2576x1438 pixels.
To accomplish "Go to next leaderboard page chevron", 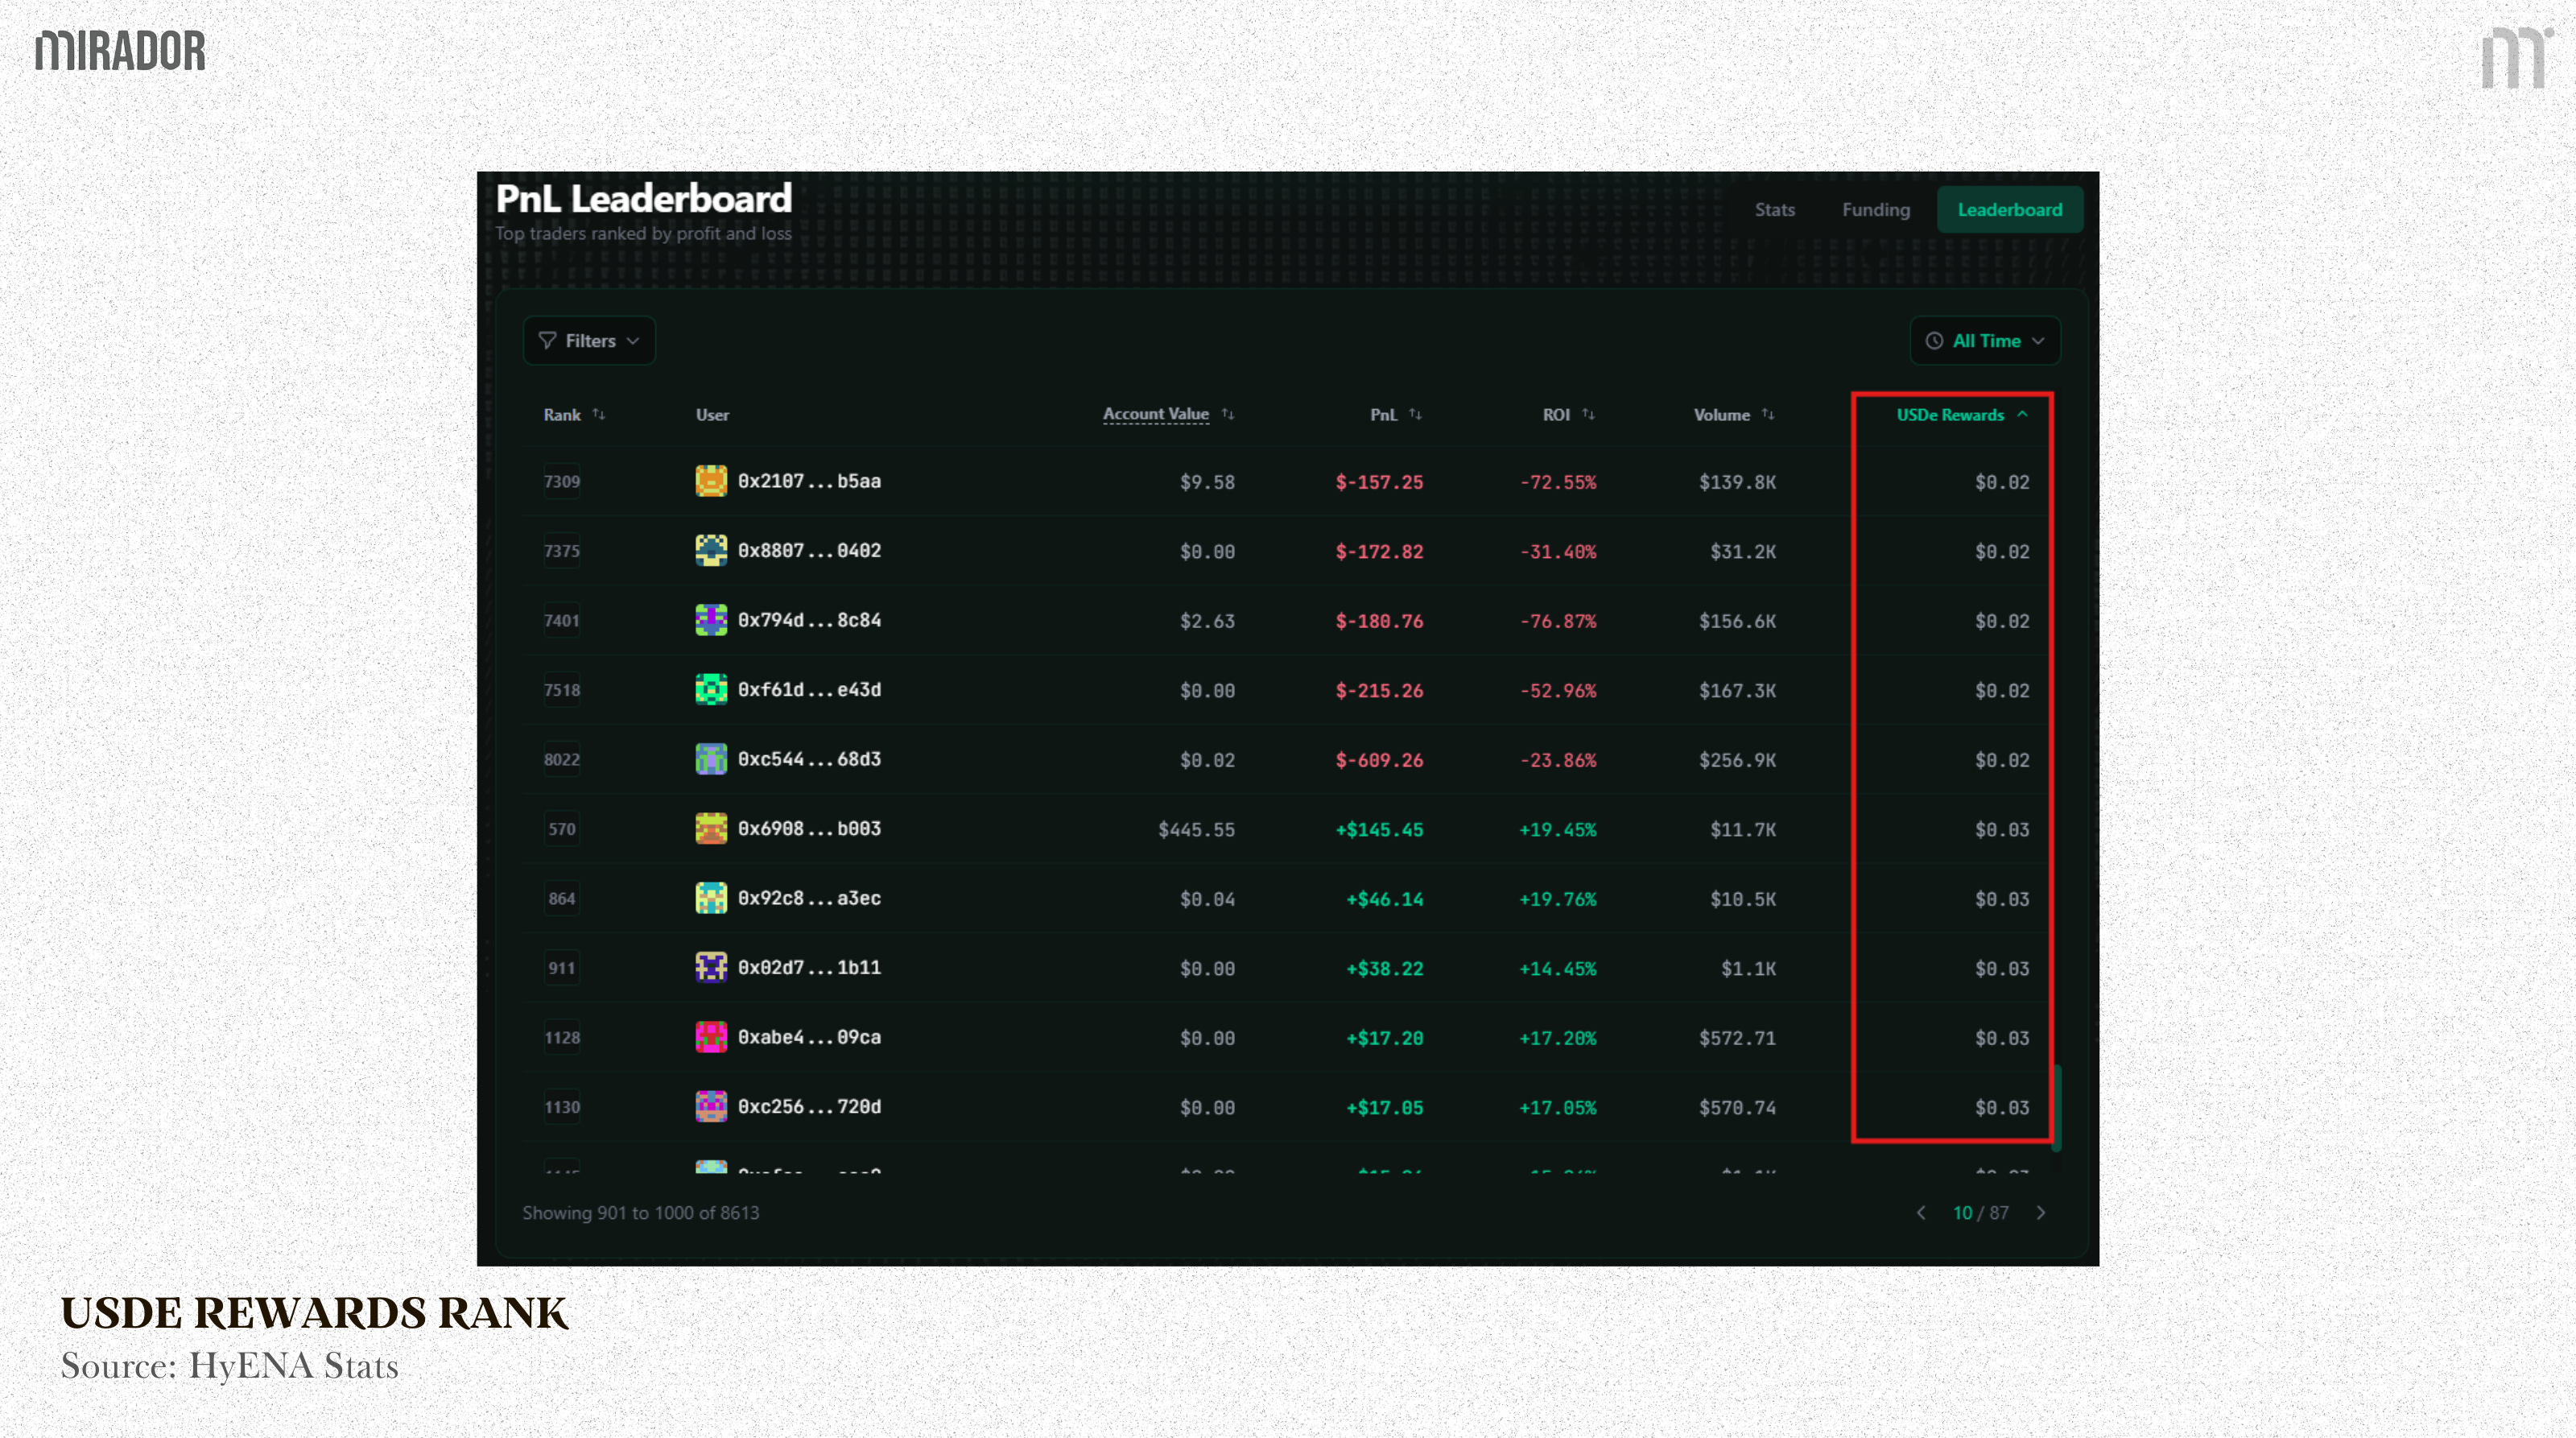I will pos(2041,1213).
